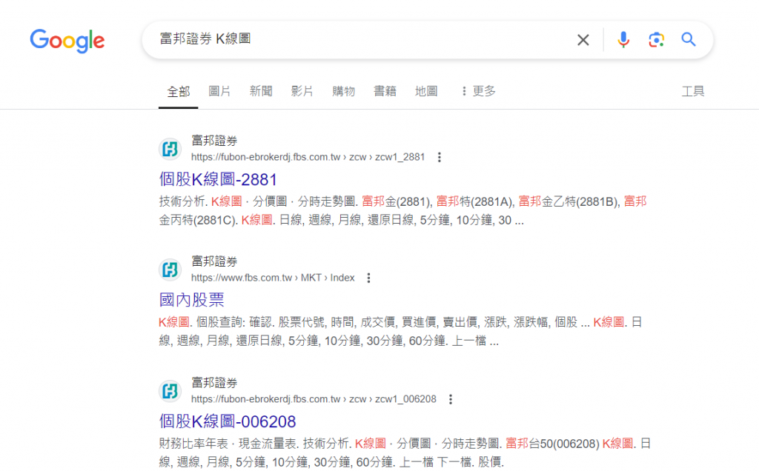Click the 富邦證券 favicon of the 2881 result
759x471 pixels.
(x=170, y=149)
